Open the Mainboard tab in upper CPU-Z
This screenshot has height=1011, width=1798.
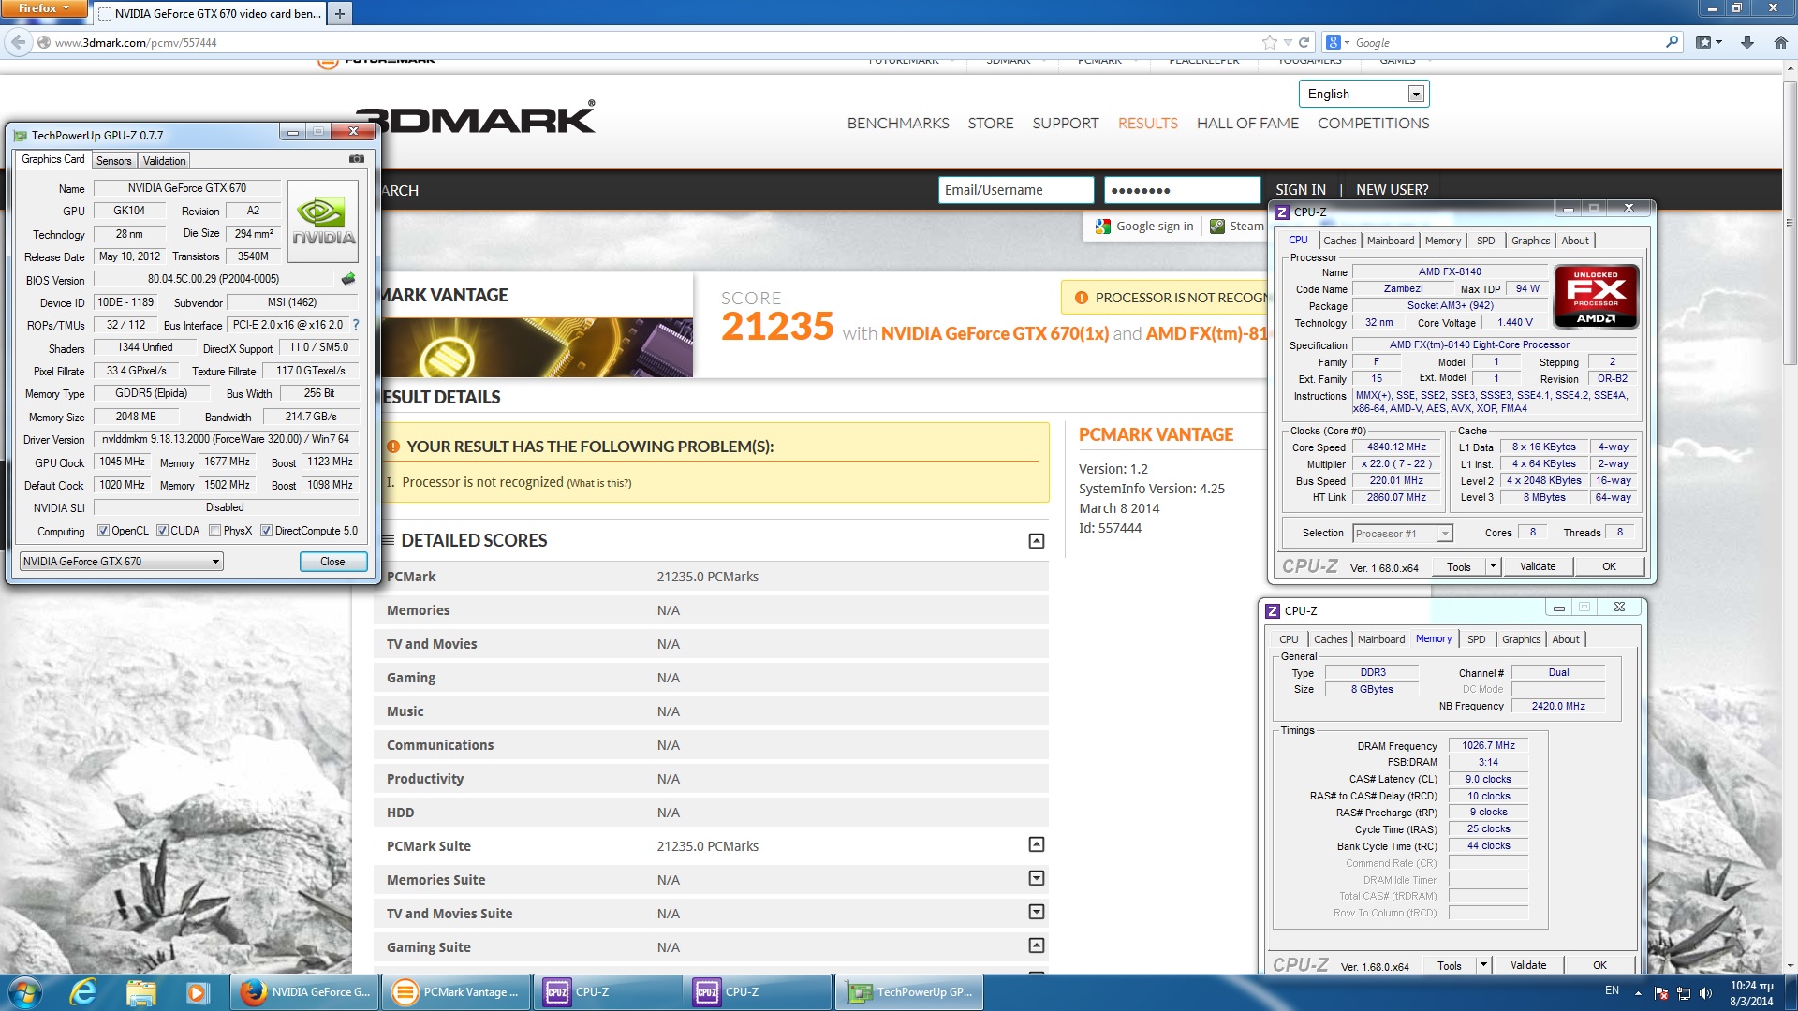pos(1391,241)
